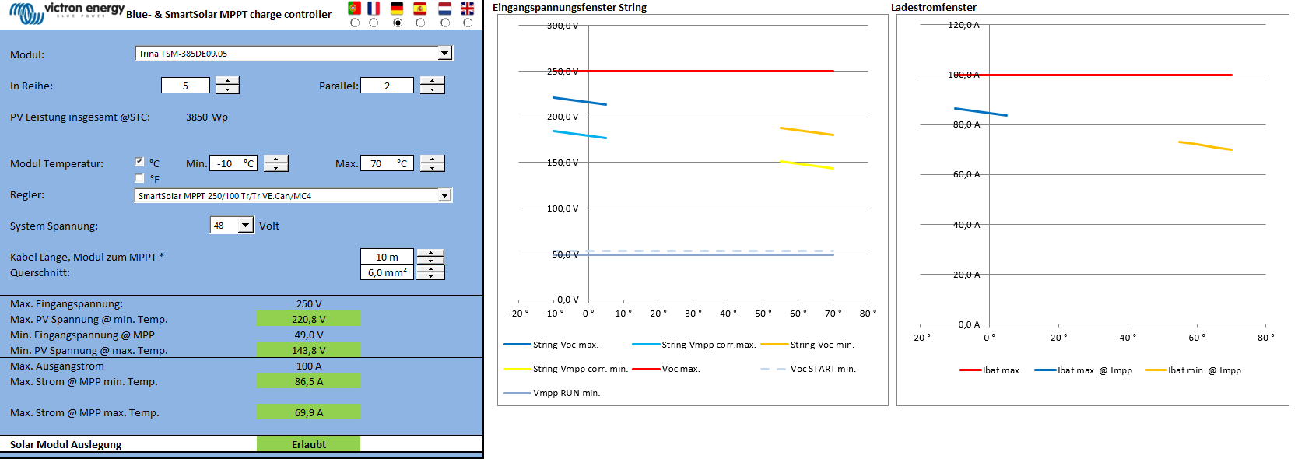Click the 3850 Wp PV Leistung value
The image size is (1298, 459).
tap(207, 117)
